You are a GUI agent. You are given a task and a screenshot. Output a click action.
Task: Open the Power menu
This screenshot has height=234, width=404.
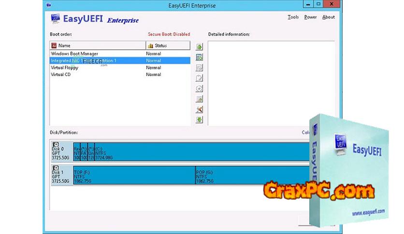coord(310,17)
